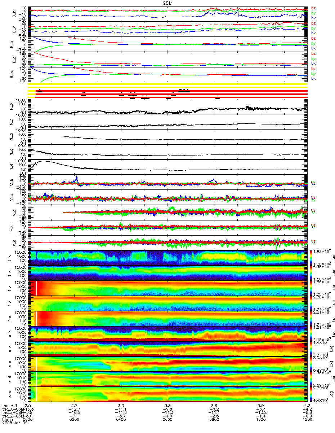
Task: Click the V_d velocity axis label
Action: point(12,228)
